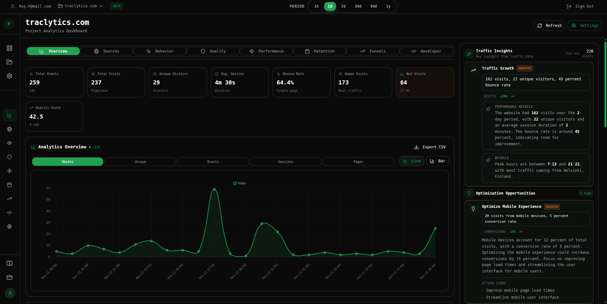Screen dimensions: 607x304
Task: Switch chart to Line view
Action: coord(412,161)
